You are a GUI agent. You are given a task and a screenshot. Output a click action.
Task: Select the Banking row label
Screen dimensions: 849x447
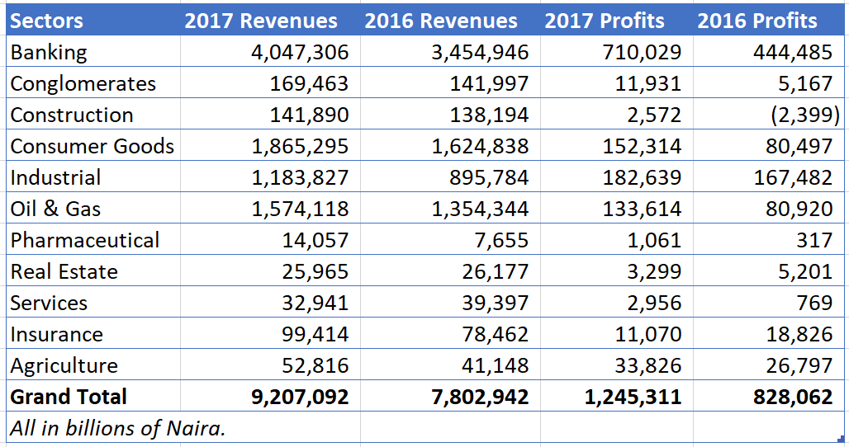(x=49, y=53)
